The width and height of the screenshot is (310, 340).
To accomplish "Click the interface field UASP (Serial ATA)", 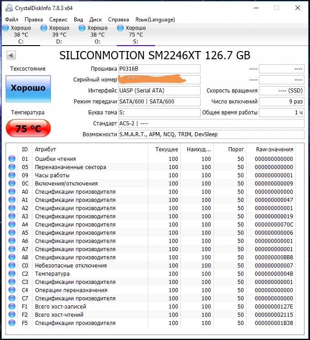I will (x=160, y=91).
